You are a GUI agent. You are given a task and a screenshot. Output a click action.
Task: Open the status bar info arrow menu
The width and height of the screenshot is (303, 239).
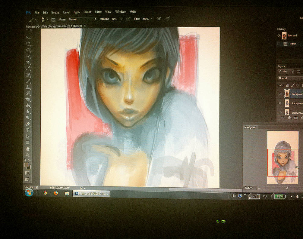click(81, 188)
